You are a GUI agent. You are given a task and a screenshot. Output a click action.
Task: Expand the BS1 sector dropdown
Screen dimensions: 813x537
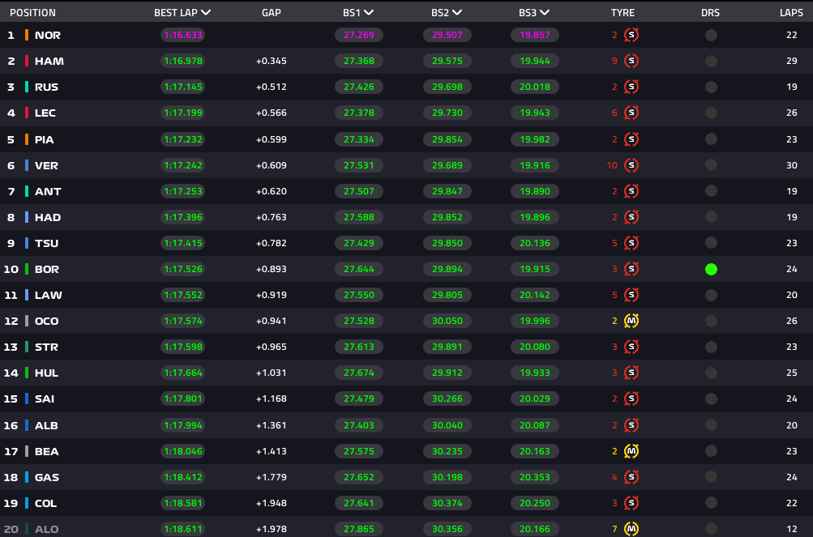pyautogui.click(x=370, y=13)
